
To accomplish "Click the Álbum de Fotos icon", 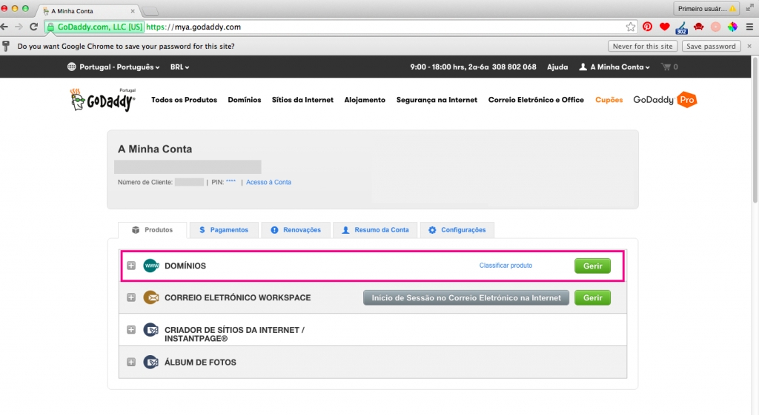I will tap(151, 362).
